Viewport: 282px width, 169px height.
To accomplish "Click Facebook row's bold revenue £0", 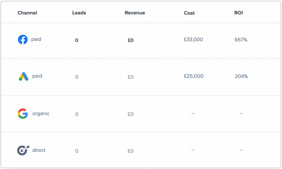I will click(x=130, y=40).
